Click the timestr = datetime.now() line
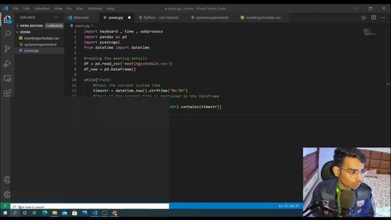The height and width of the screenshot is (220, 391). pyautogui.click(x=140, y=90)
